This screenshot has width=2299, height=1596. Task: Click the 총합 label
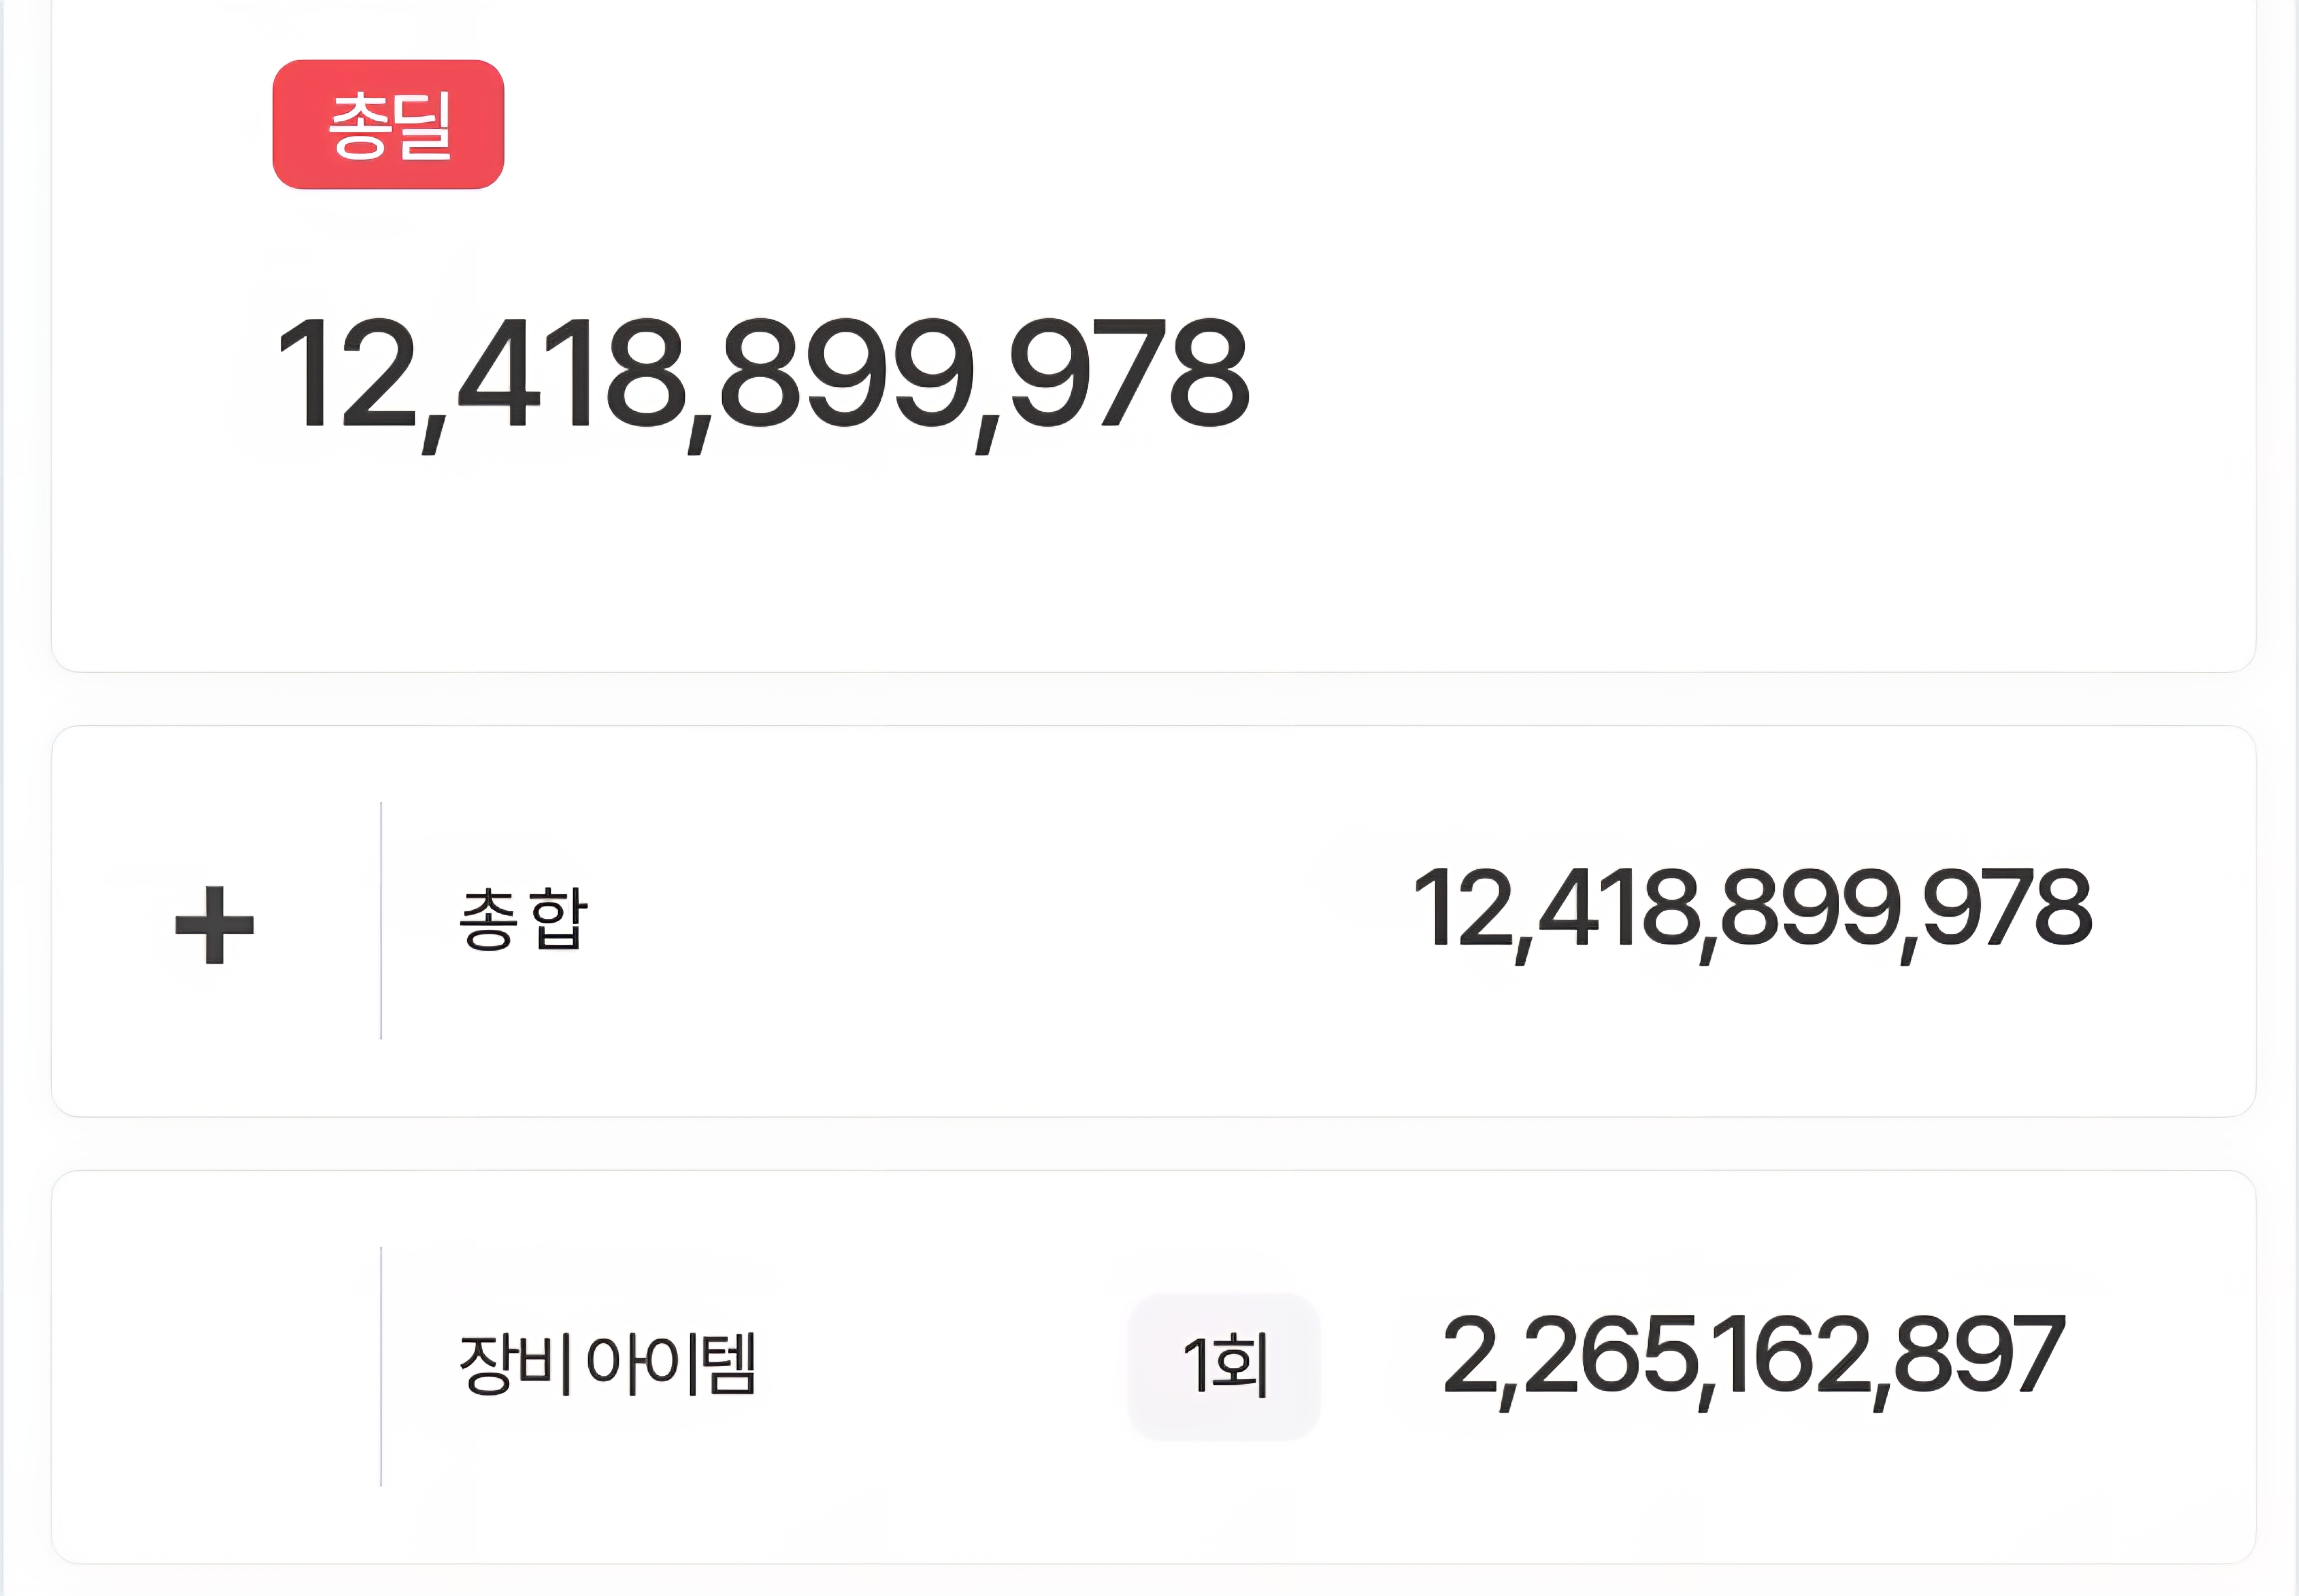pyautogui.click(x=523, y=919)
